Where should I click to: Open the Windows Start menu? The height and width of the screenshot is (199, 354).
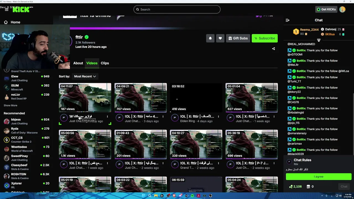144,196
